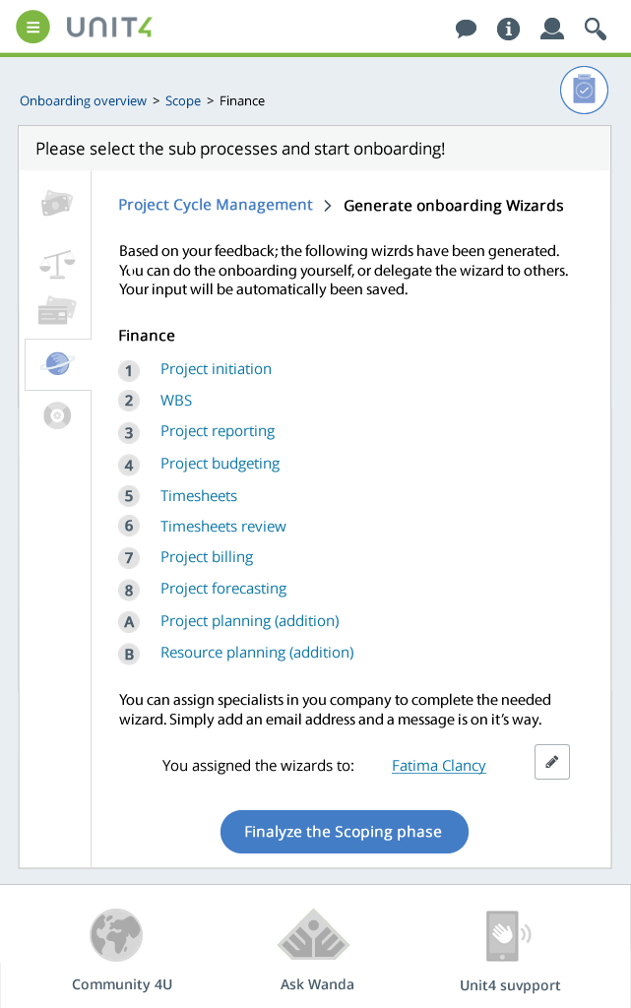
Task: Open the clipboard checklist circle icon
Action: (x=584, y=90)
